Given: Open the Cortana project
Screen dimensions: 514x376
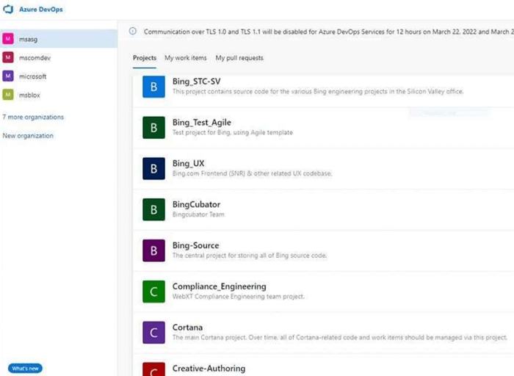Looking at the screenshot, I should [x=187, y=328].
